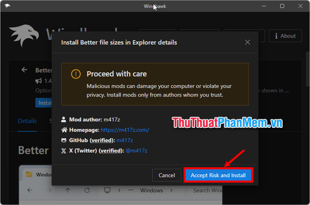Click the yellow warning exclamation icon
Viewport: 310px width, 205px height.
(x=76, y=74)
